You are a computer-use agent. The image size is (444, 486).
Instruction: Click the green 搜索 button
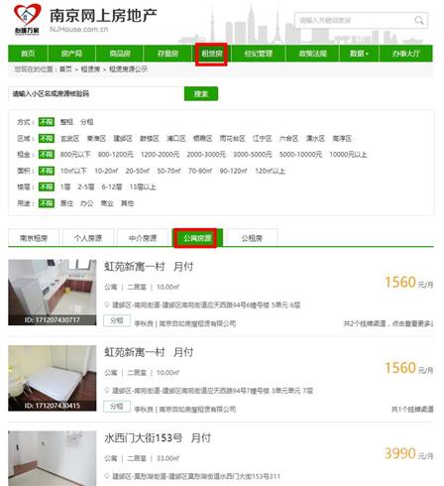pyautogui.click(x=201, y=94)
